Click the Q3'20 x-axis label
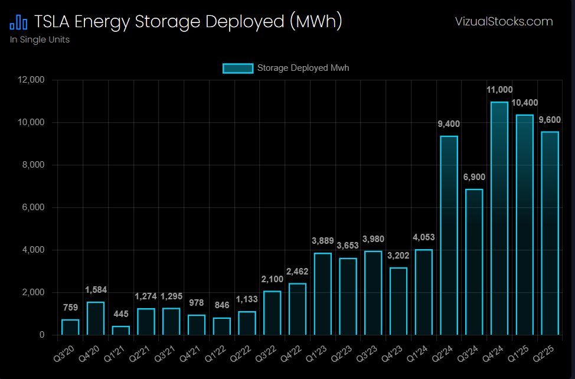The height and width of the screenshot is (379, 575). pyautogui.click(x=64, y=354)
